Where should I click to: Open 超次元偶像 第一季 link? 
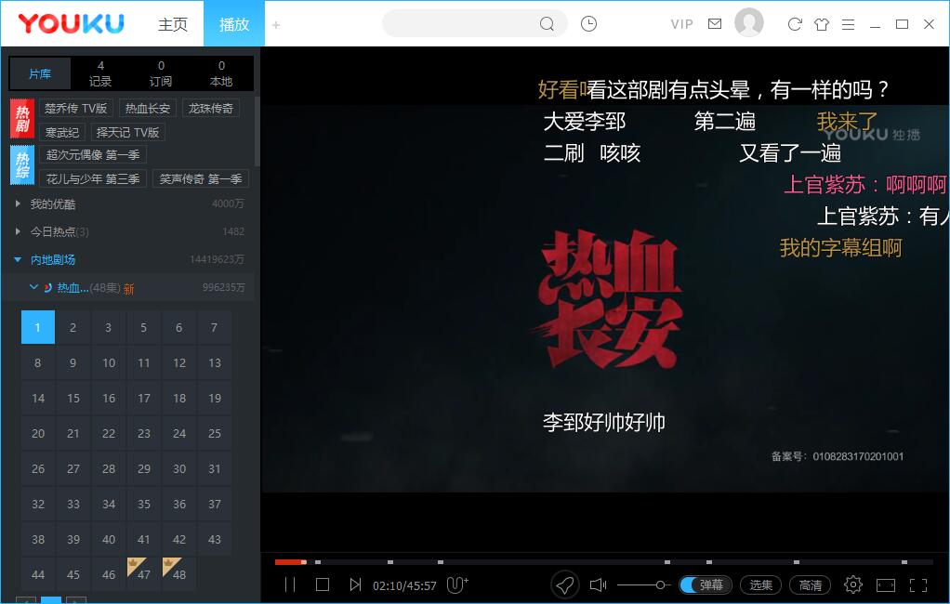[93, 155]
